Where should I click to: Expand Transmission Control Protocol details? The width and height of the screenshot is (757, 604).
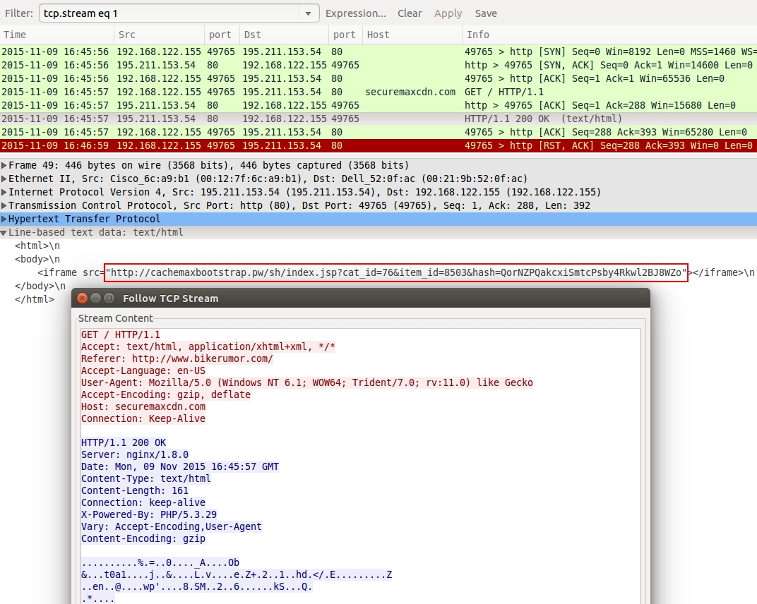4,205
